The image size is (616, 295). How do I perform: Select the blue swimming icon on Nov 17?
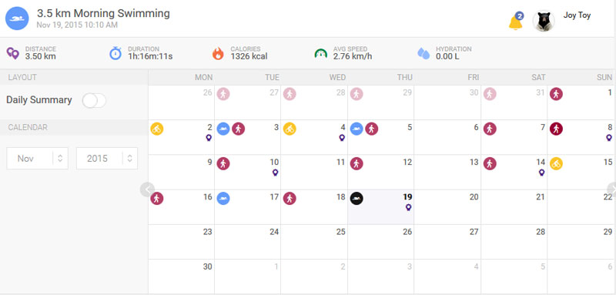[x=223, y=199]
